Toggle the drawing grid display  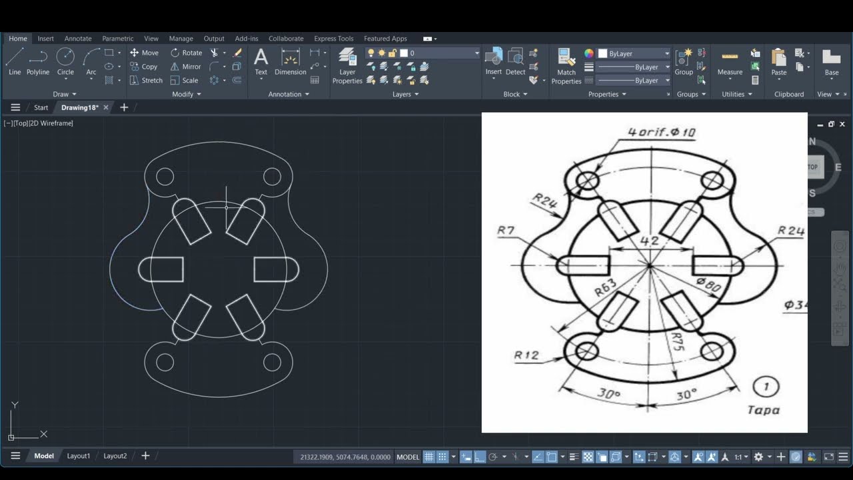[x=429, y=457]
